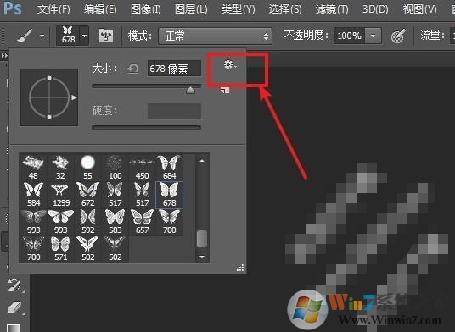Click the brush list scrollbar thumb
This screenshot has width=455, height=332.
pyautogui.click(x=202, y=239)
